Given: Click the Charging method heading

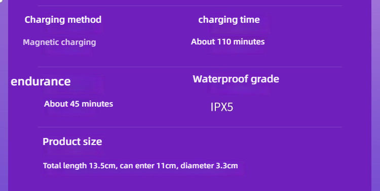Looking at the screenshot, I should pos(63,20).
